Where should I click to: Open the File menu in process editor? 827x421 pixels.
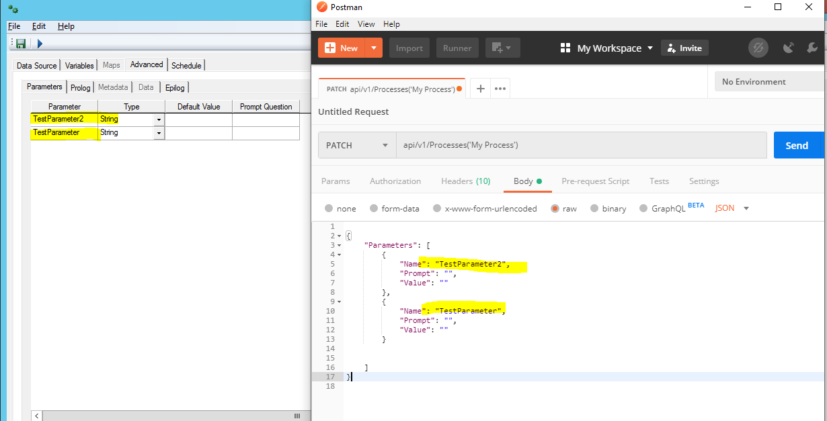[14, 26]
